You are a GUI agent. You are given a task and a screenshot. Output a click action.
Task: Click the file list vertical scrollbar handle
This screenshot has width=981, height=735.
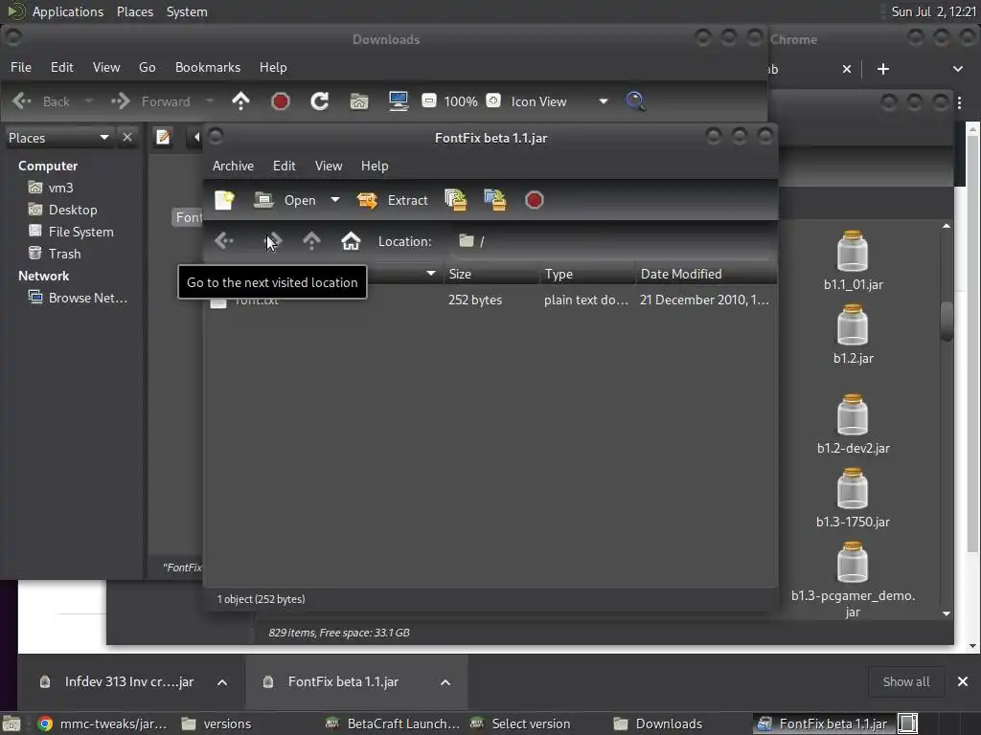click(946, 321)
